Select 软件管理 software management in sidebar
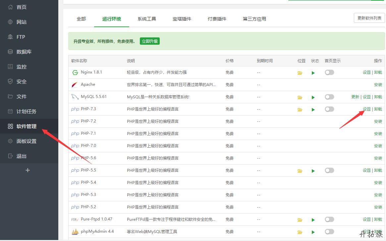The width and height of the screenshot is (386, 241). pyautogui.click(x=29, y=126)
